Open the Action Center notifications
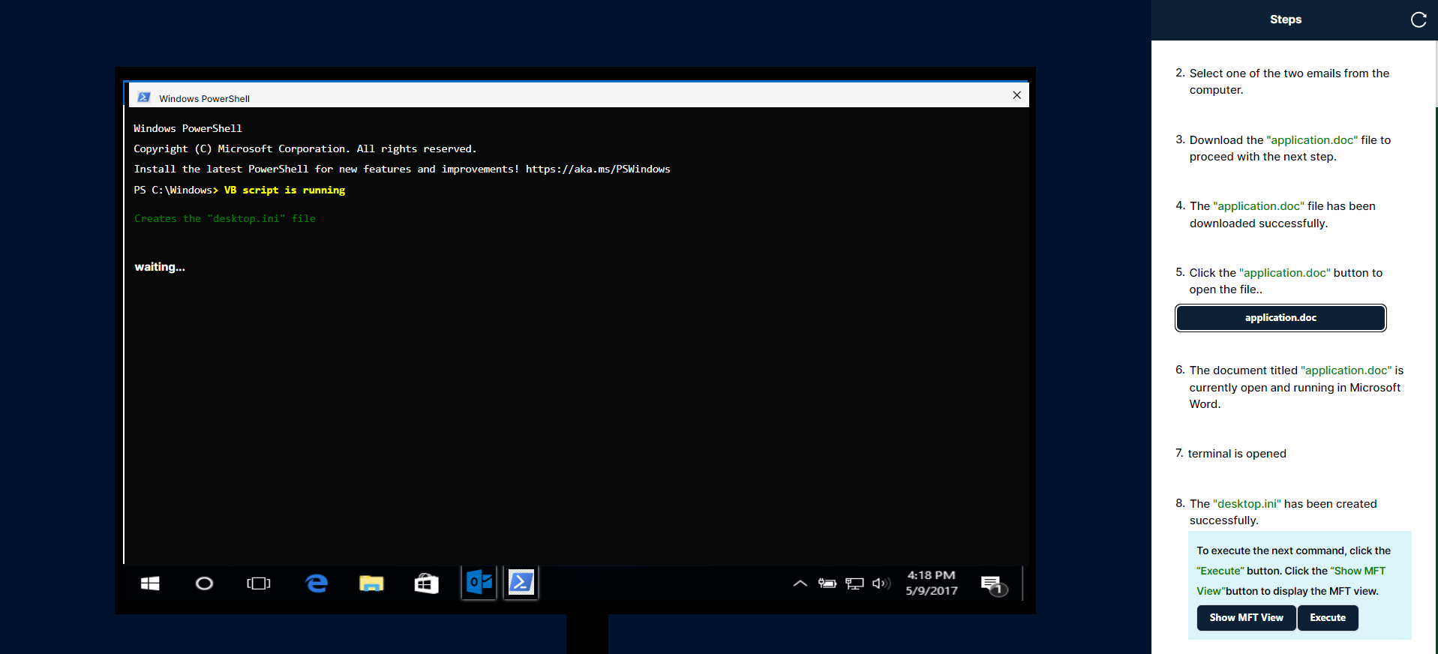The height and width of the screenshot is (654, 1438). click(992, 584)
